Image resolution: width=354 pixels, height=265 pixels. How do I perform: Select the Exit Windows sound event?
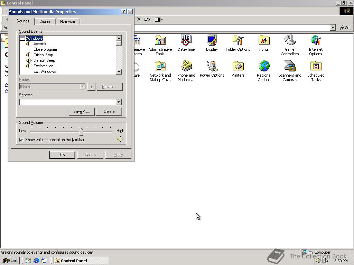click(45, 71)
